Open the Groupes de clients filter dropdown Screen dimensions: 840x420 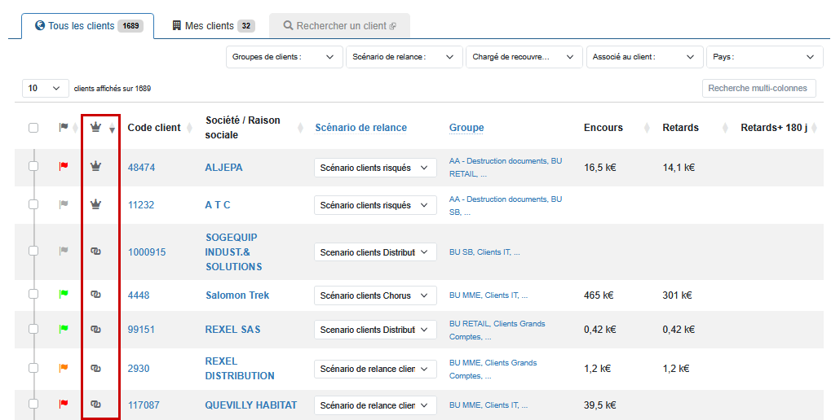pos(284,57)
